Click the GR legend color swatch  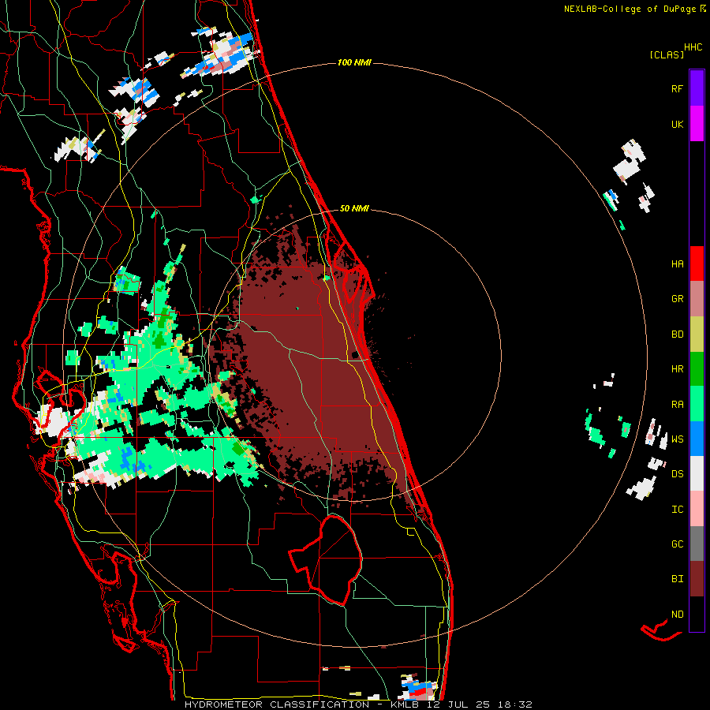point(697,299)
